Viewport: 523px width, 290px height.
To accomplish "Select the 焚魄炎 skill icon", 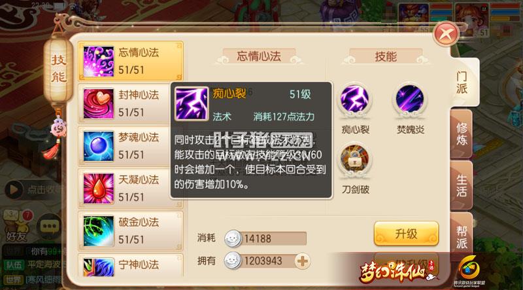I will pos(410,100).
